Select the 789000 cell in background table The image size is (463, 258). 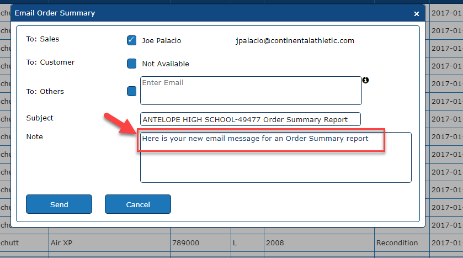(200, 243)
